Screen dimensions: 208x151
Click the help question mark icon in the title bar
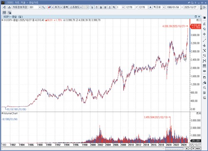(x=196, y=2)
